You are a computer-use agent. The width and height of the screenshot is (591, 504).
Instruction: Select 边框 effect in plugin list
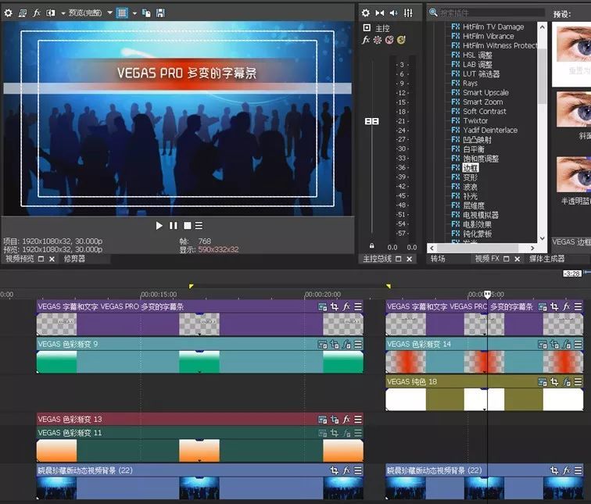click(x=470, y=168)
